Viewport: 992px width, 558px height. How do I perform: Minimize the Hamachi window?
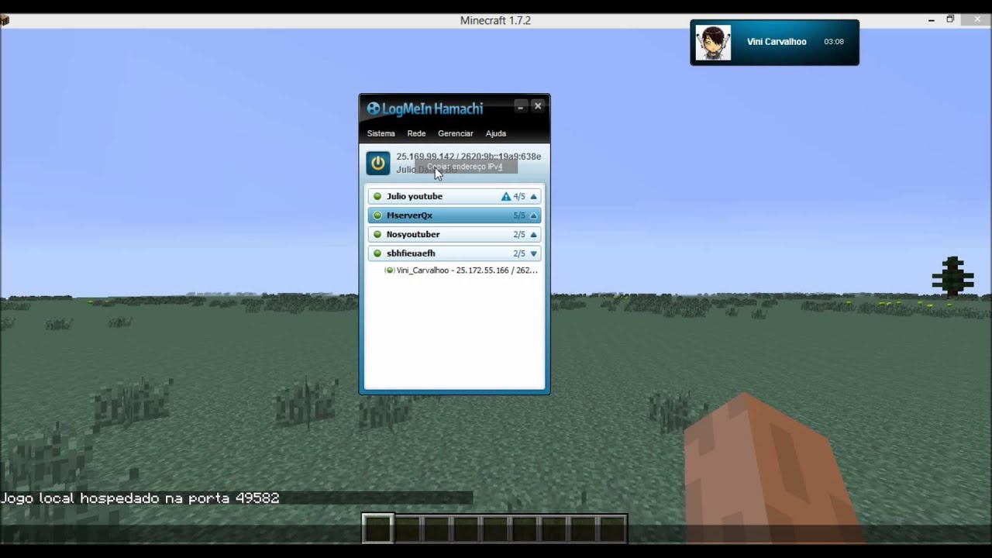pyautogui.click(x=520, y=106)
